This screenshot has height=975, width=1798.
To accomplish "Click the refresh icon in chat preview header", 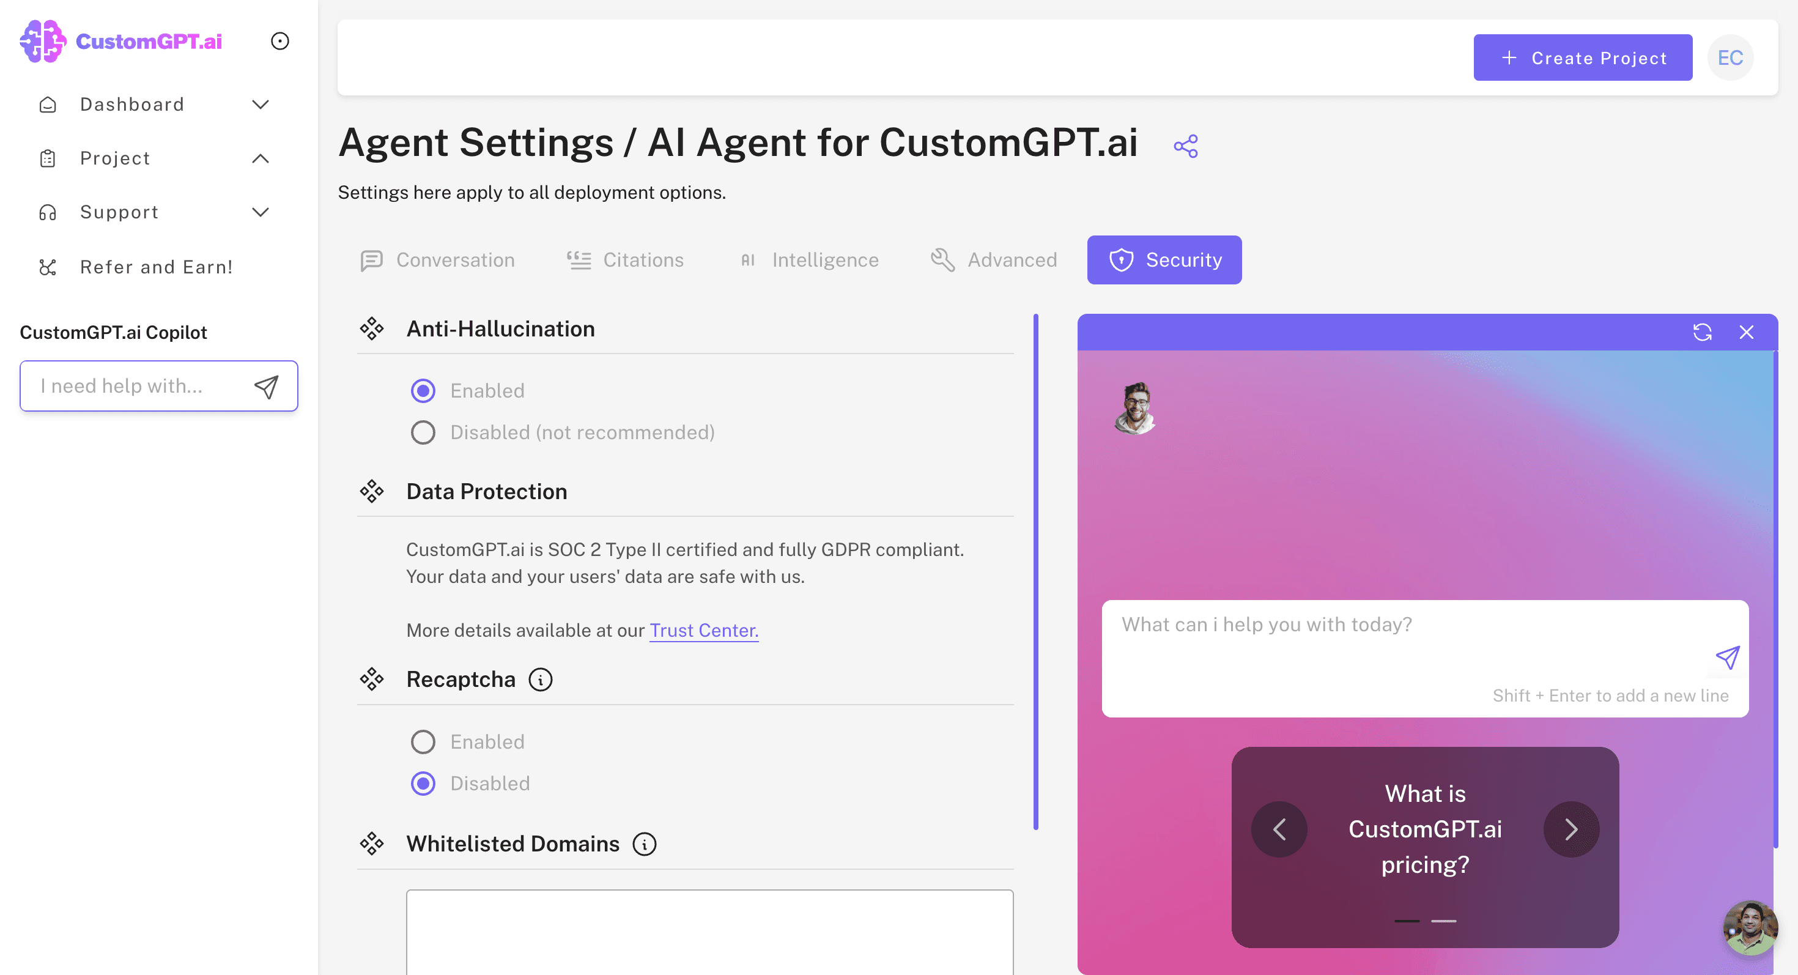I will point(1701,332).
